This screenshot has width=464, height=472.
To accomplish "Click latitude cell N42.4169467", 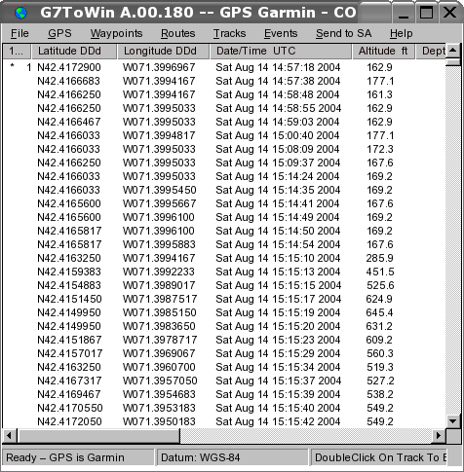I will pyautogui.click(x=69, y=394).
